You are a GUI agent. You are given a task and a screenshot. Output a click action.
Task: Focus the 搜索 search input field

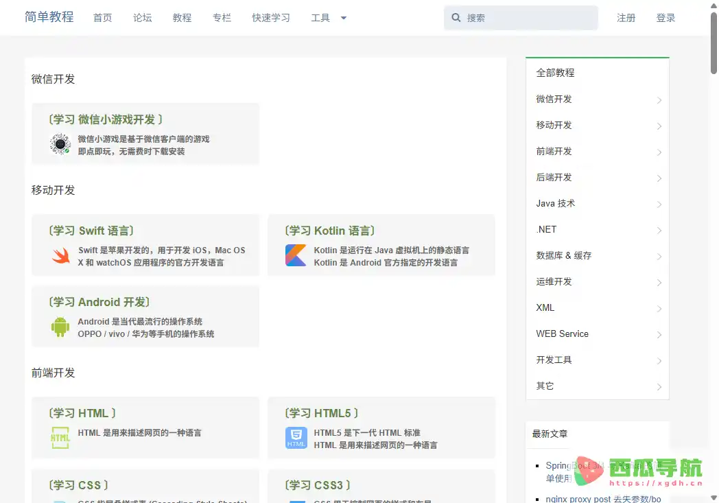(x=521, y=18)
